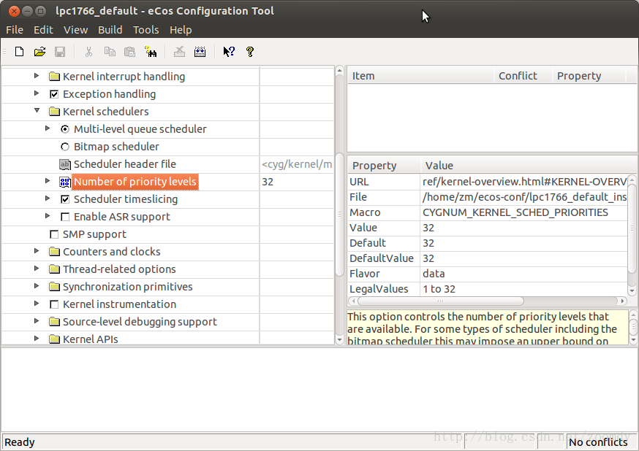Viewport: 639px width, 451px height.
Task: Click the Number of priority levels data icon
Action: click(65, 182)
